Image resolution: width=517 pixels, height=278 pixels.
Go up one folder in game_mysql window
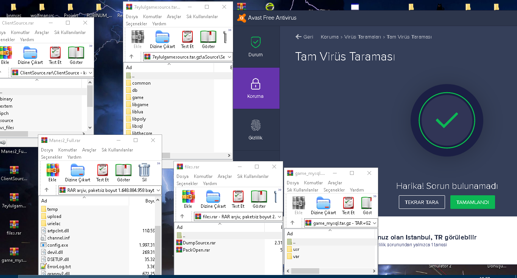click(x=292, y=223)
